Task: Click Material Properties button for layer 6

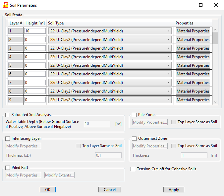Action: (x=193, y=74)
